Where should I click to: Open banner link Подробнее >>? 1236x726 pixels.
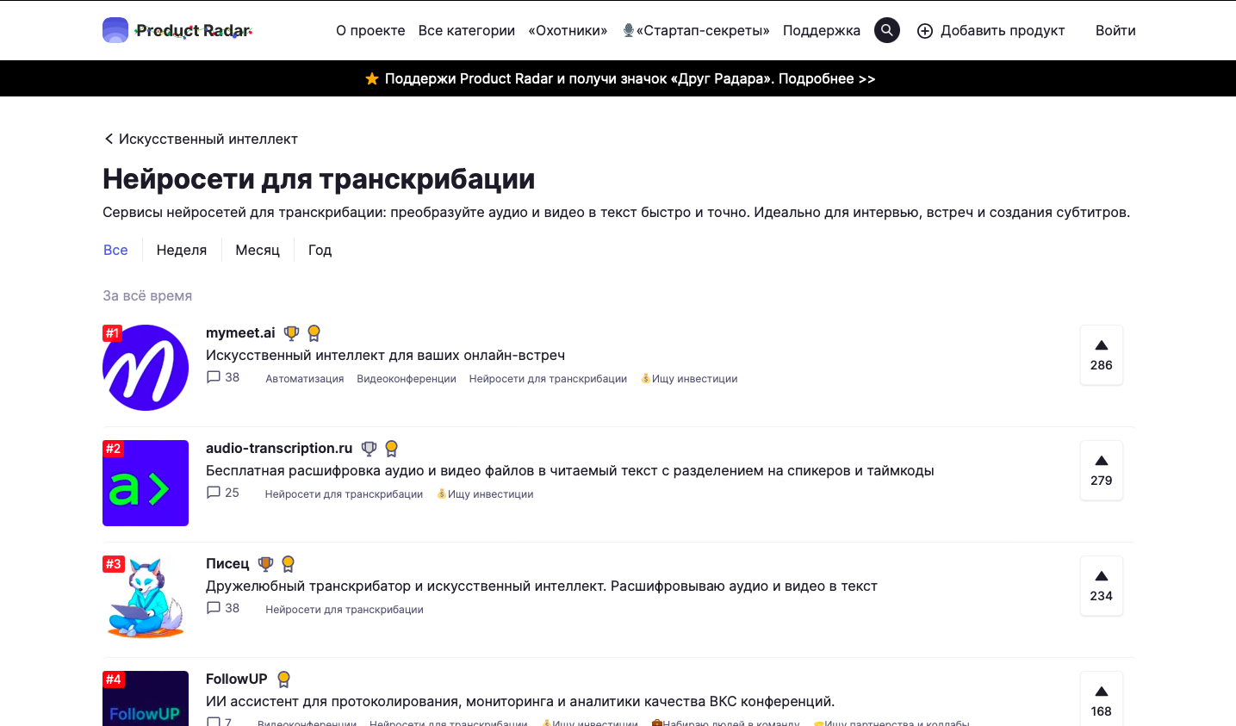tap(827, 78)
